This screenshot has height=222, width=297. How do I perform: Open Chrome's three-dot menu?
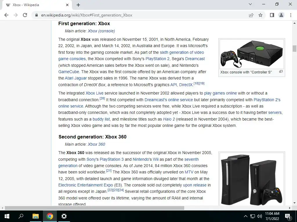(291, 15)
